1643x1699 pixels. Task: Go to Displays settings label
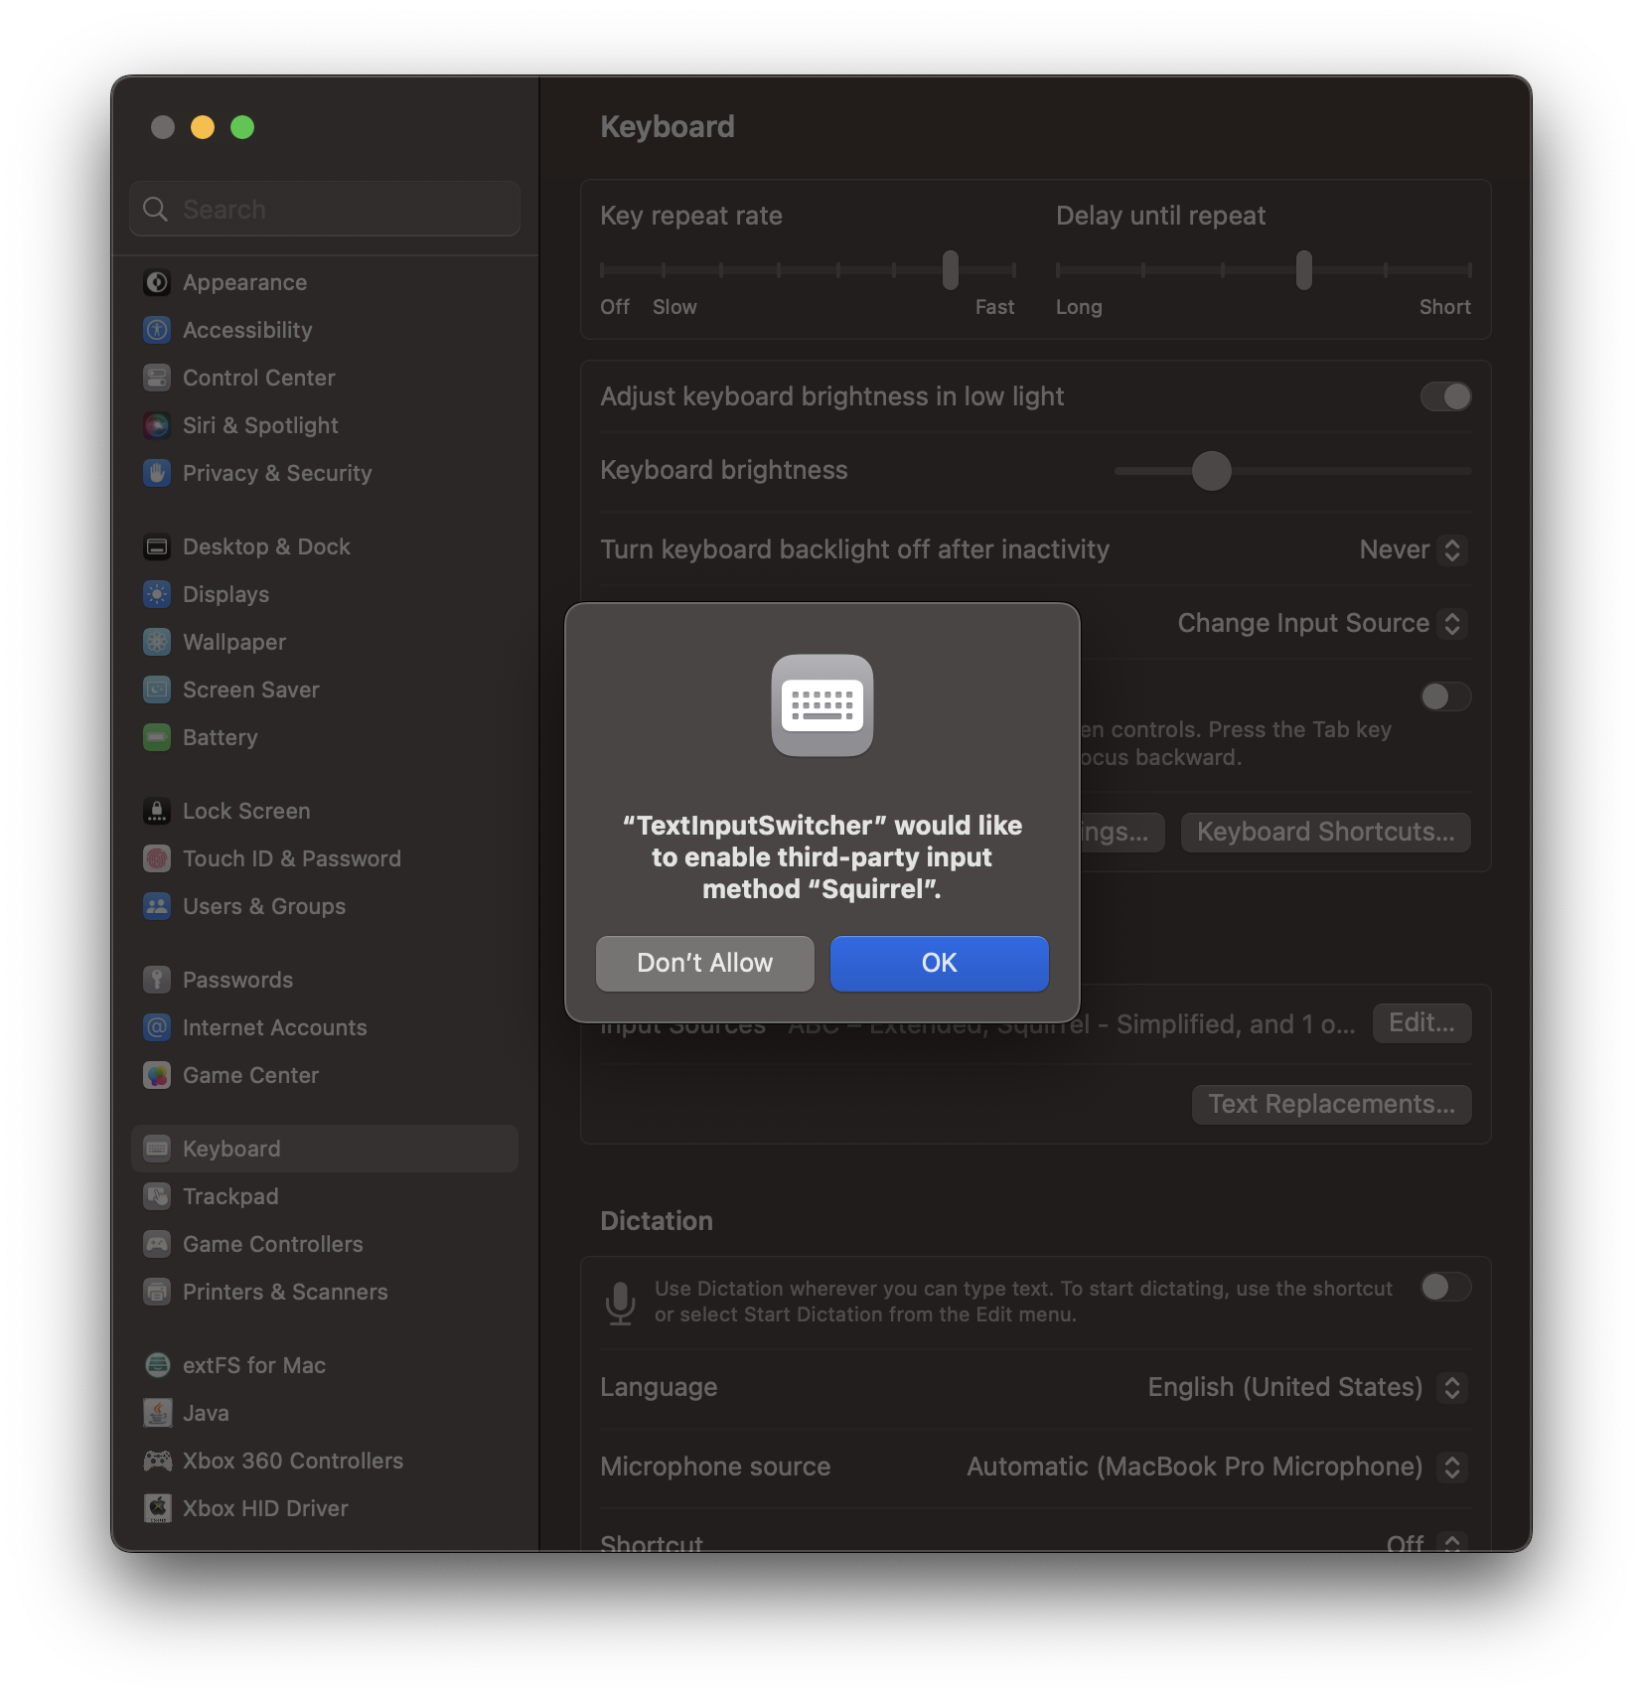225,595
